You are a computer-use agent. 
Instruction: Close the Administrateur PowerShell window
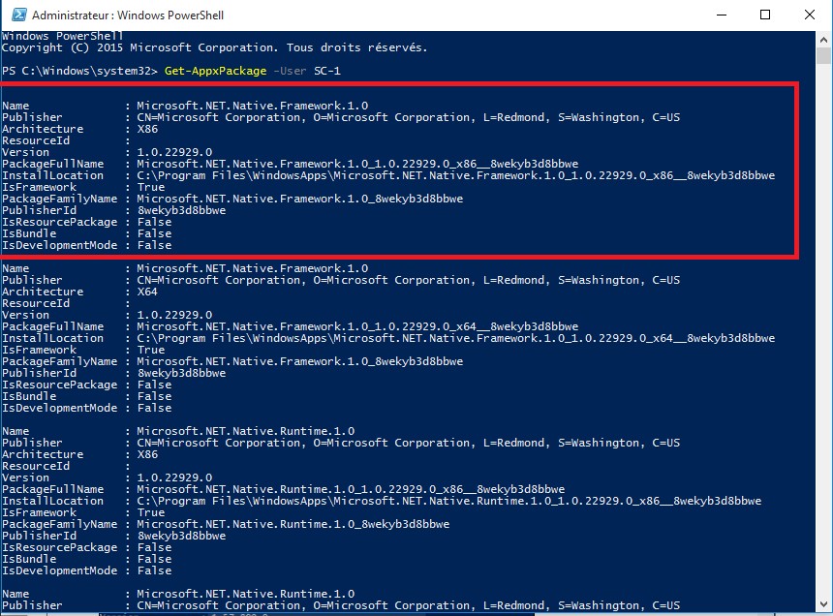pyautogui.click(x=809, y=15)
